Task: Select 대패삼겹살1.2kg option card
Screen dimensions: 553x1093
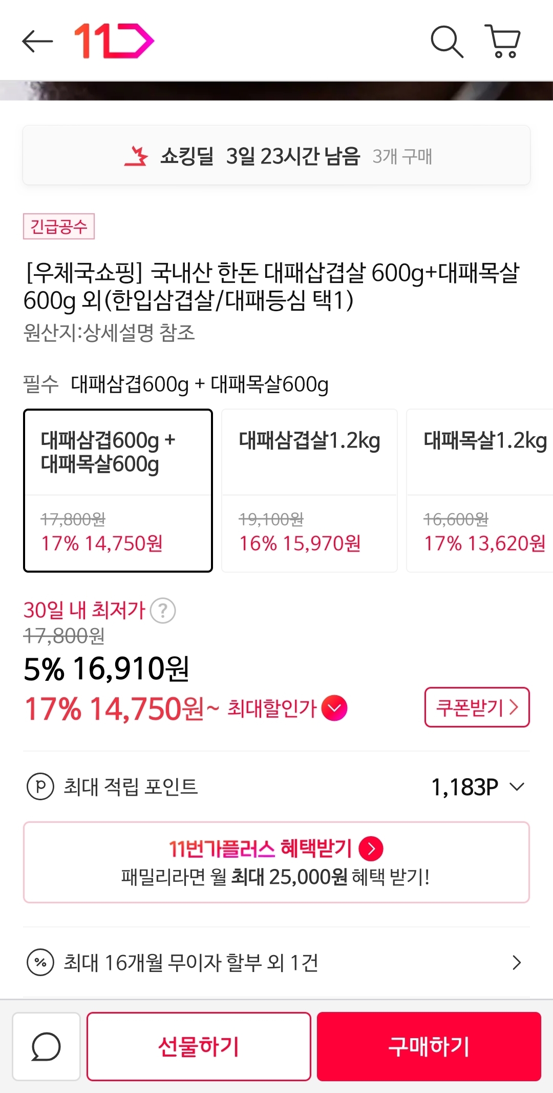Action: (309, 490)
